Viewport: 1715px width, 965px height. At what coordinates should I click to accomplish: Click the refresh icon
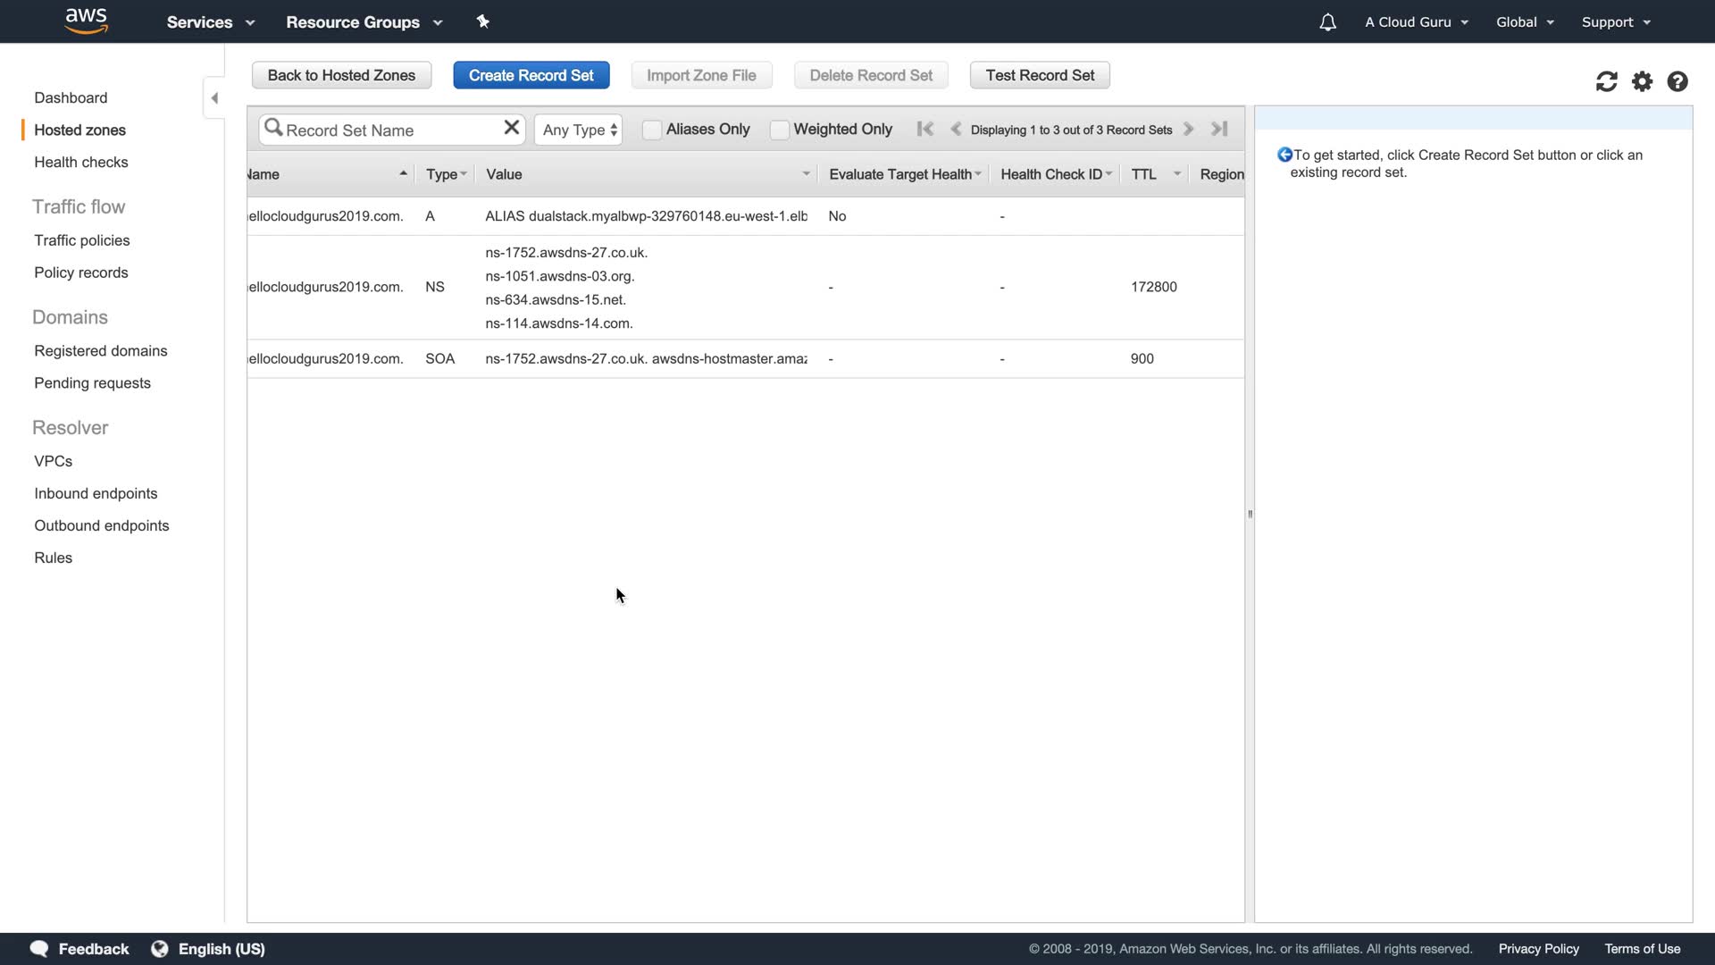(1606, 82)
